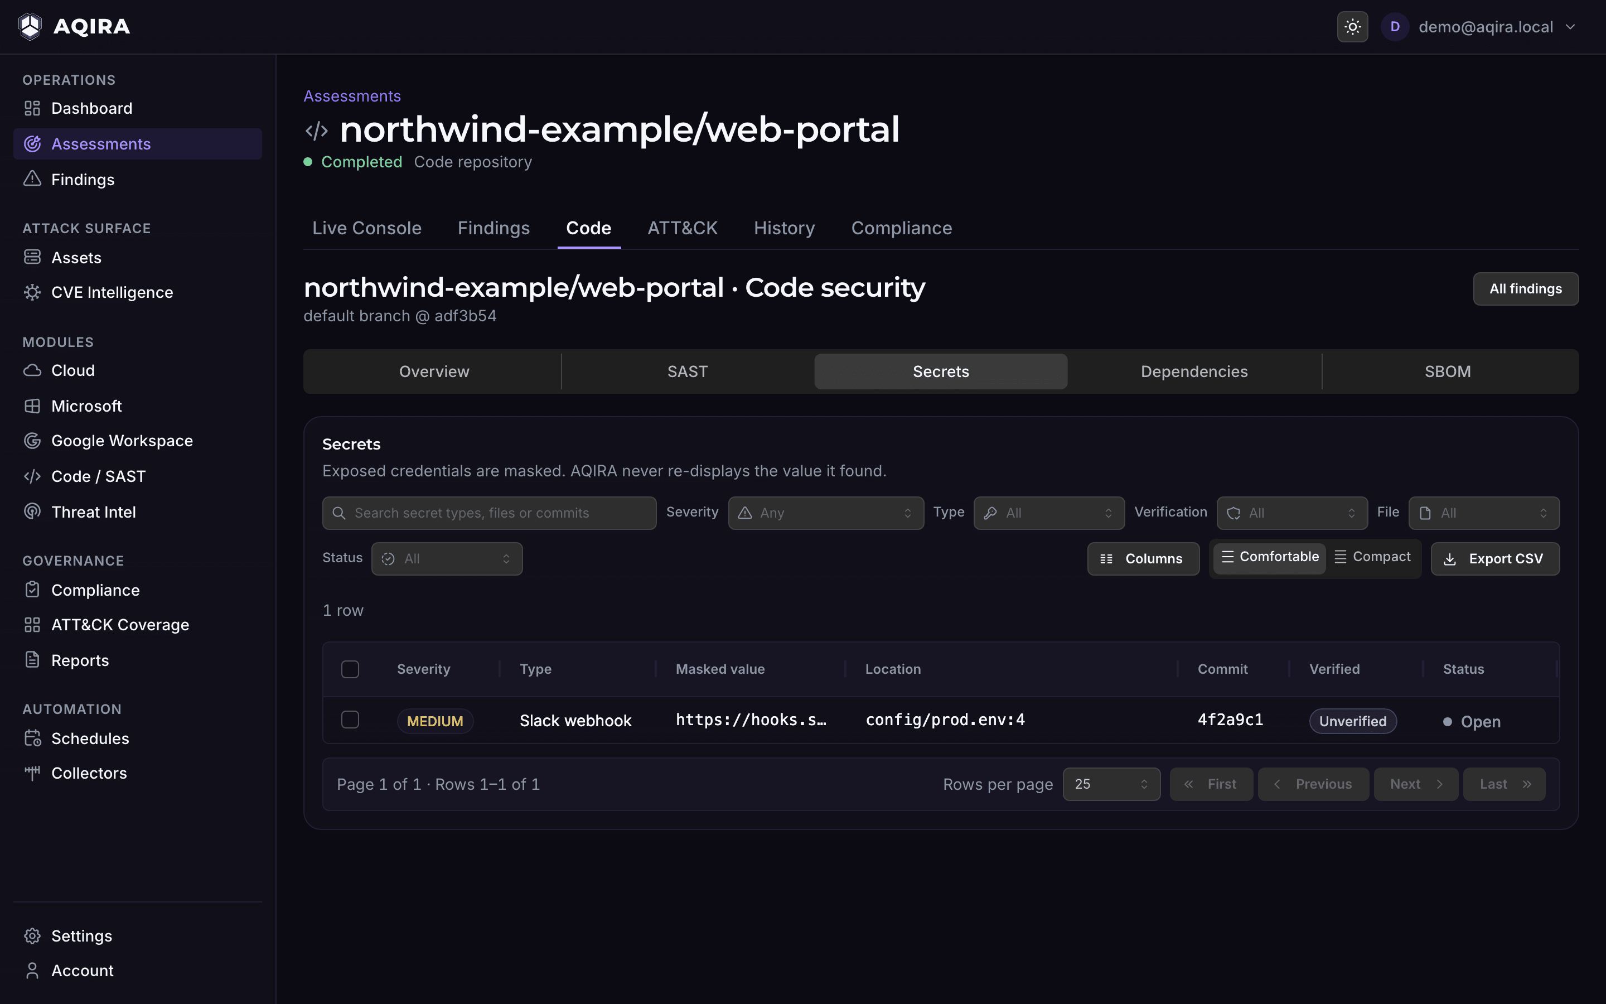Click the Collectors antenna icon

tap(32, 773)
